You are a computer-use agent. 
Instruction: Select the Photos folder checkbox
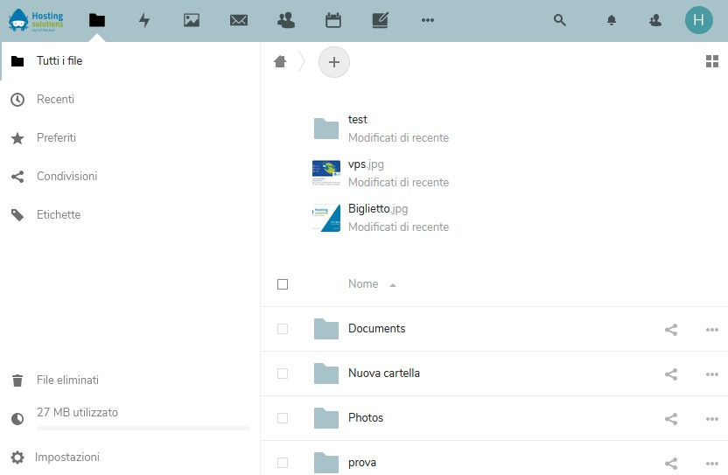282,418
